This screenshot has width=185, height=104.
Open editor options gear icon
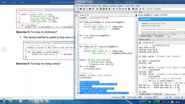[x=136, y=15]
